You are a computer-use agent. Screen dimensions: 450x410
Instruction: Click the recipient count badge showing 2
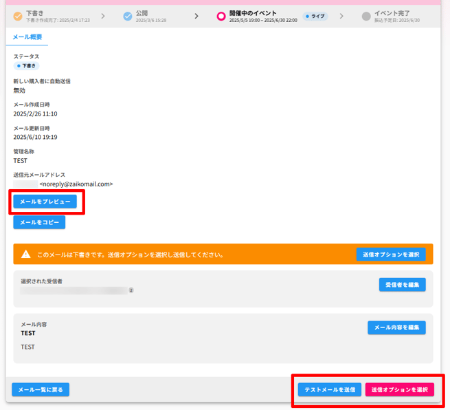131,290
